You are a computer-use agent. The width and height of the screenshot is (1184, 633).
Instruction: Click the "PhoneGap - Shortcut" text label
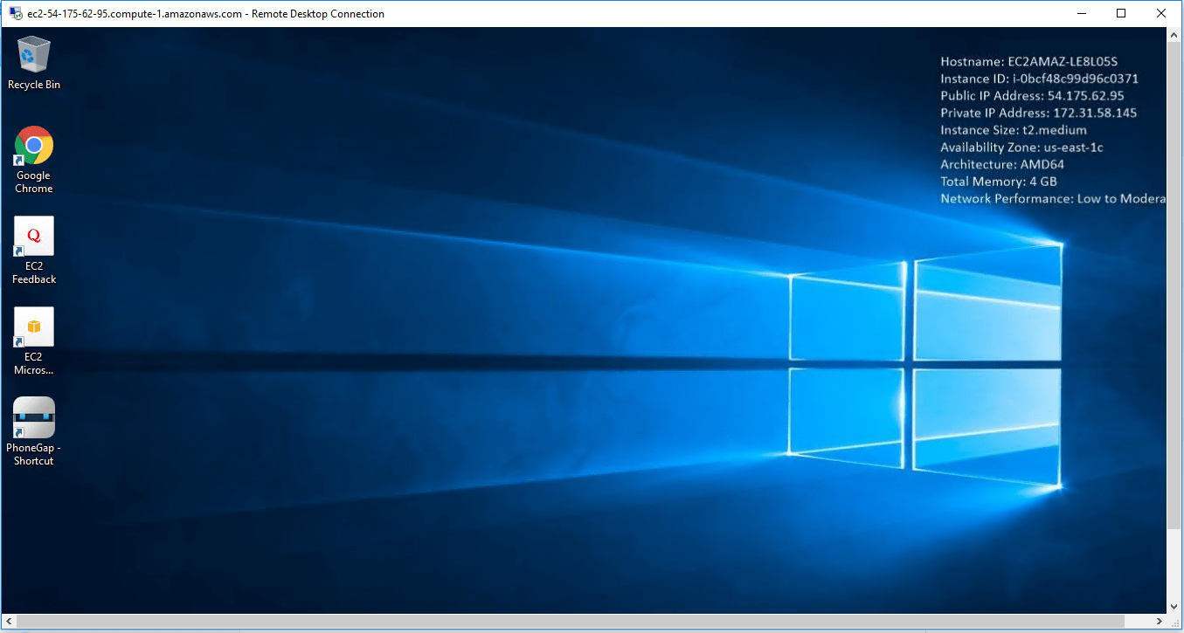coord(33,454)
